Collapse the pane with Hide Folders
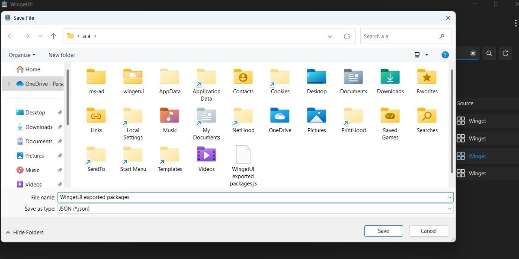This screenshot has width=519, height=259. pyautogui.click(x=25, y=232)
